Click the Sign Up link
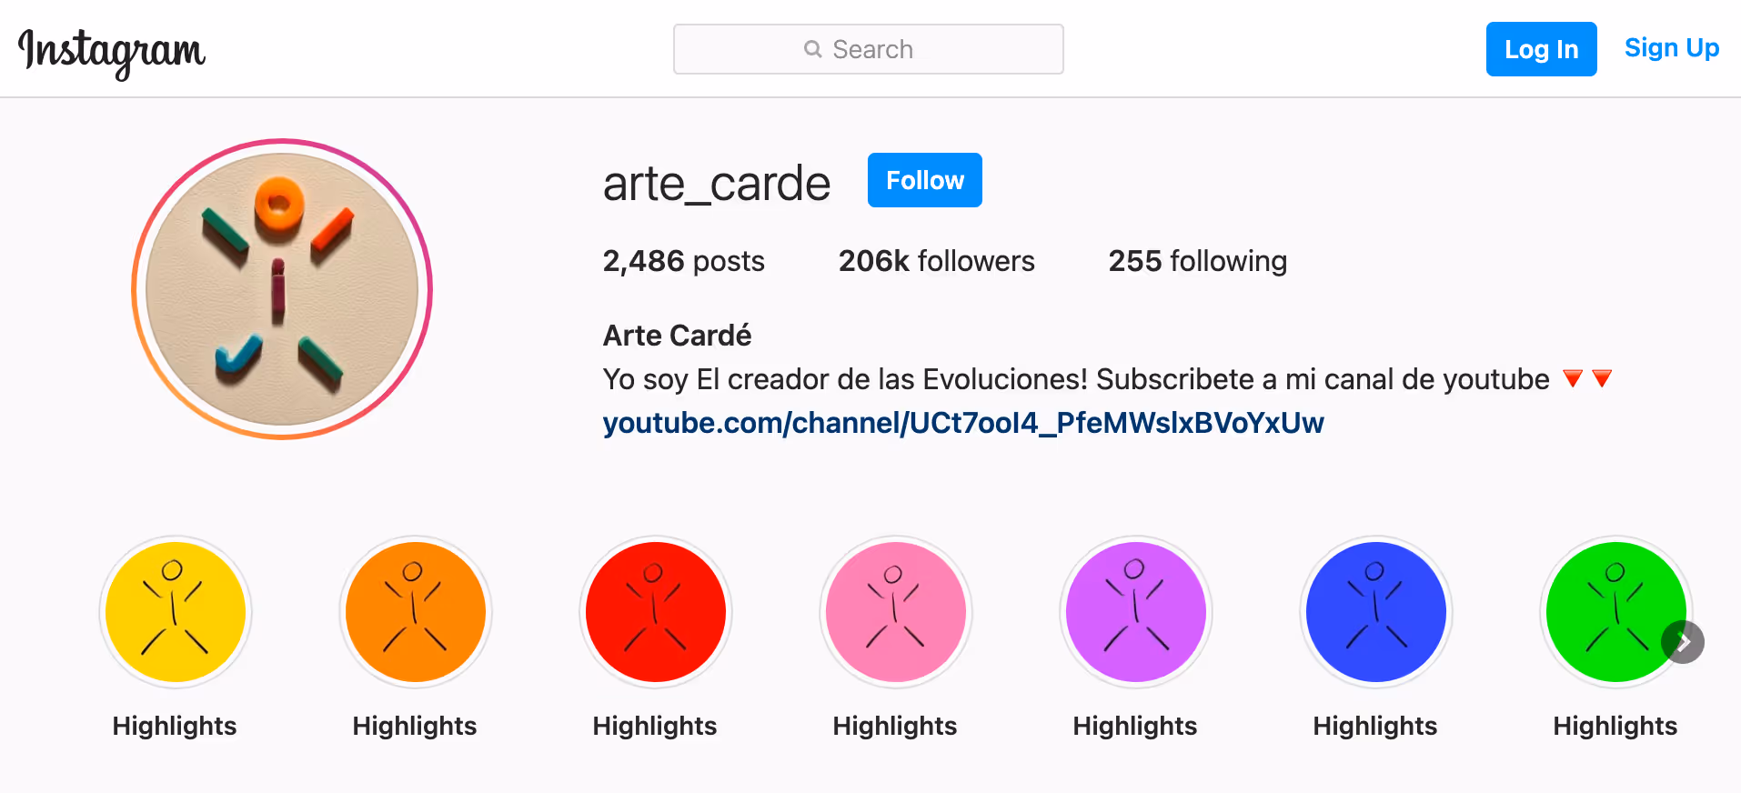The height and width of the screenshot is (793, 1741). pos(1671,48)
